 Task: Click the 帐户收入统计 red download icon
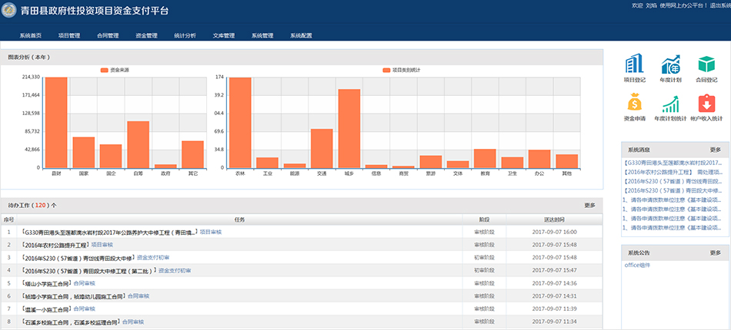pos(706,104)
